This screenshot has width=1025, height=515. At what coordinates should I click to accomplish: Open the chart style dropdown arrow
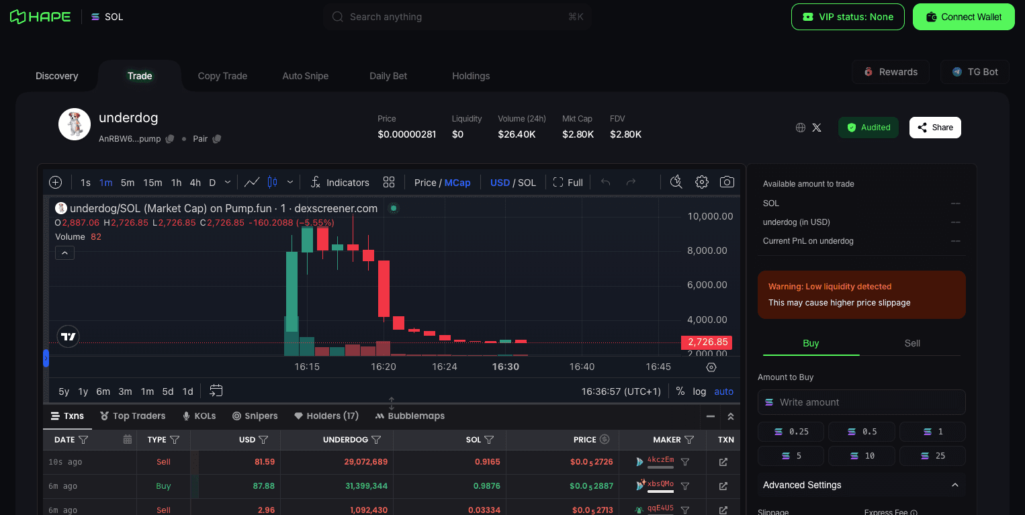click(x=290, y=182)
